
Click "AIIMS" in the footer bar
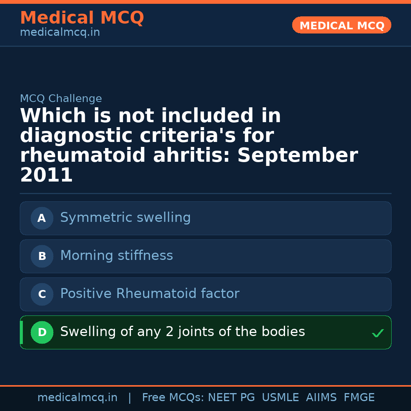321,398
